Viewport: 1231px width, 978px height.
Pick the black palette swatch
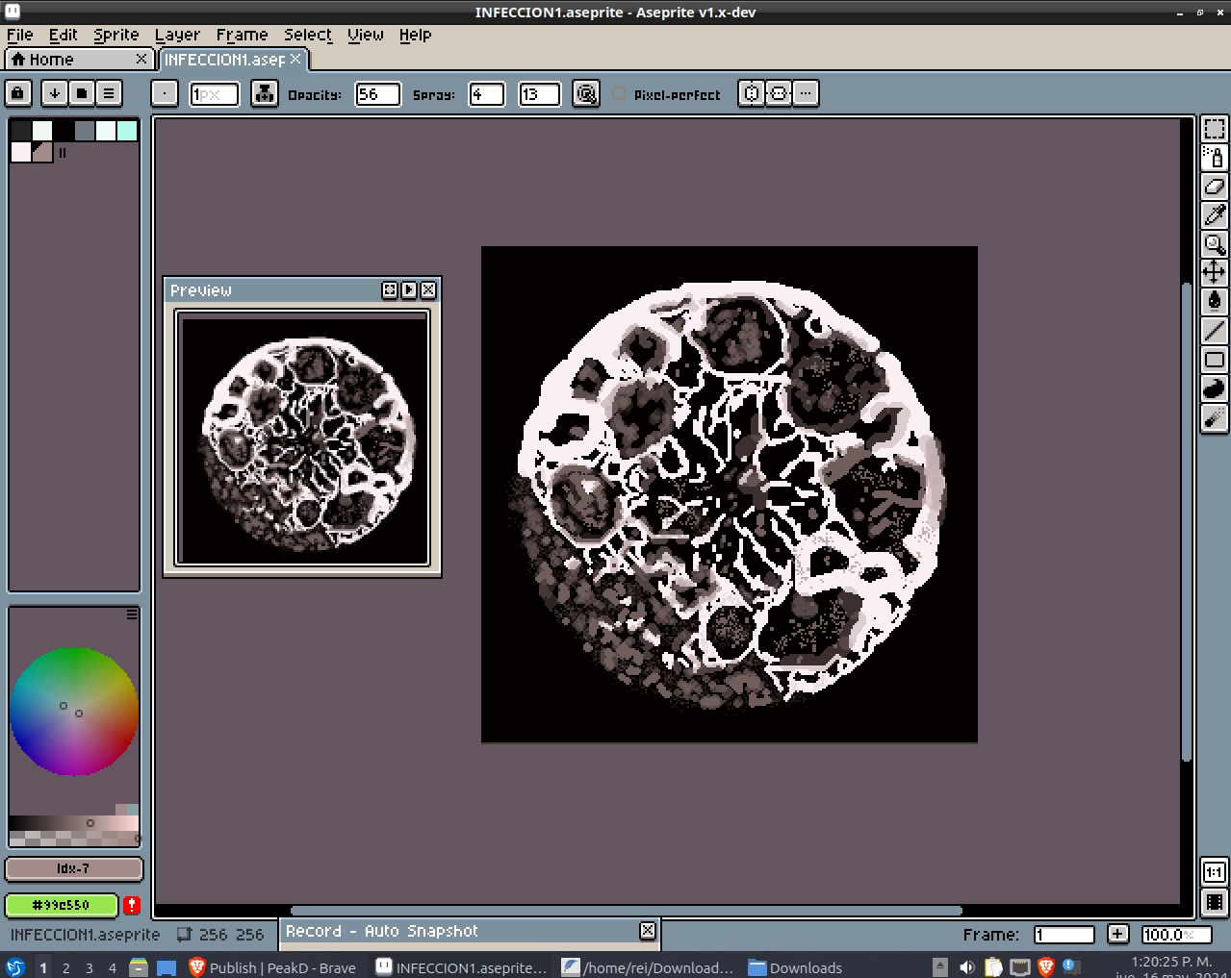(64, 130)
